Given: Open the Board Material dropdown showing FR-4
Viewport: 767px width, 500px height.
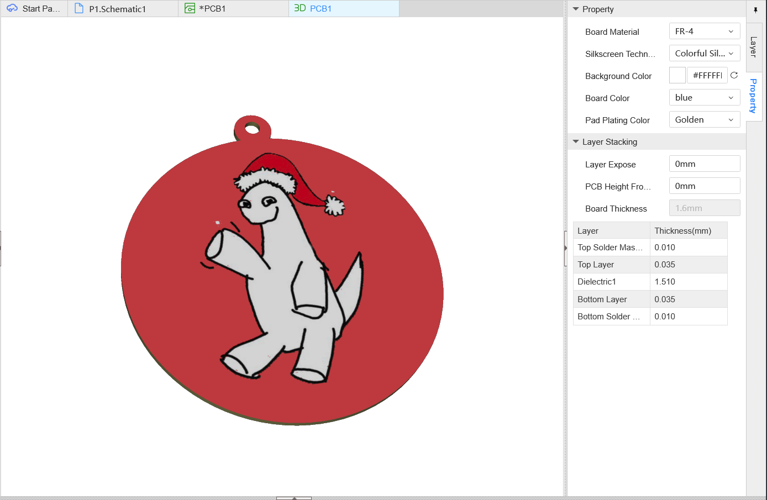Looking at the screenshot, I should (705, 31).
